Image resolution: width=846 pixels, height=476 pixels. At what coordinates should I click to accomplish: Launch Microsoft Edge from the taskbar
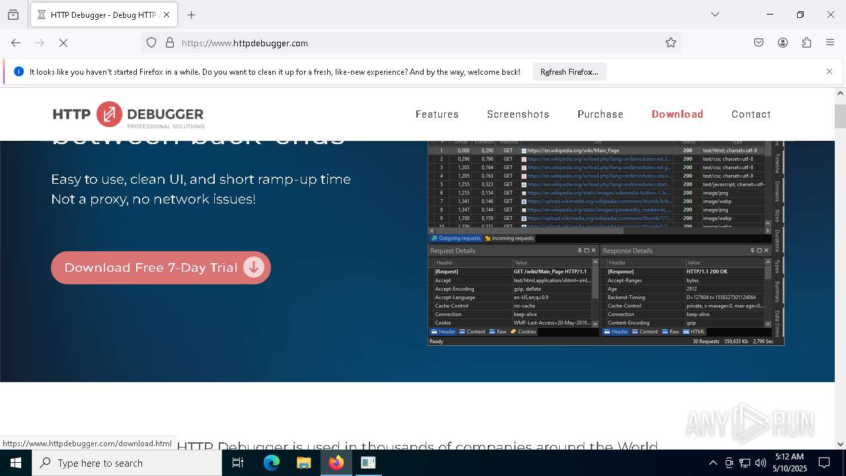(272, 463)
